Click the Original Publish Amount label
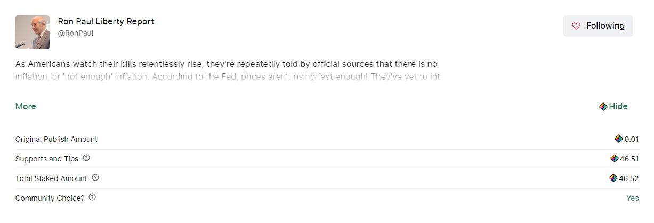This screenshot has height=223, width=654. tap(56, 139)
